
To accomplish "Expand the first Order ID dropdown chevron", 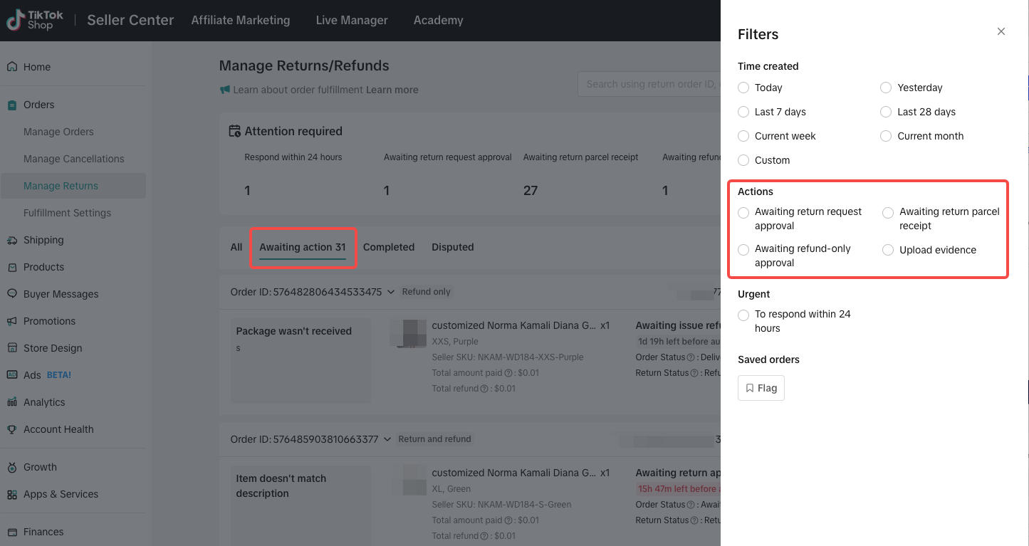I will [390, 292].
